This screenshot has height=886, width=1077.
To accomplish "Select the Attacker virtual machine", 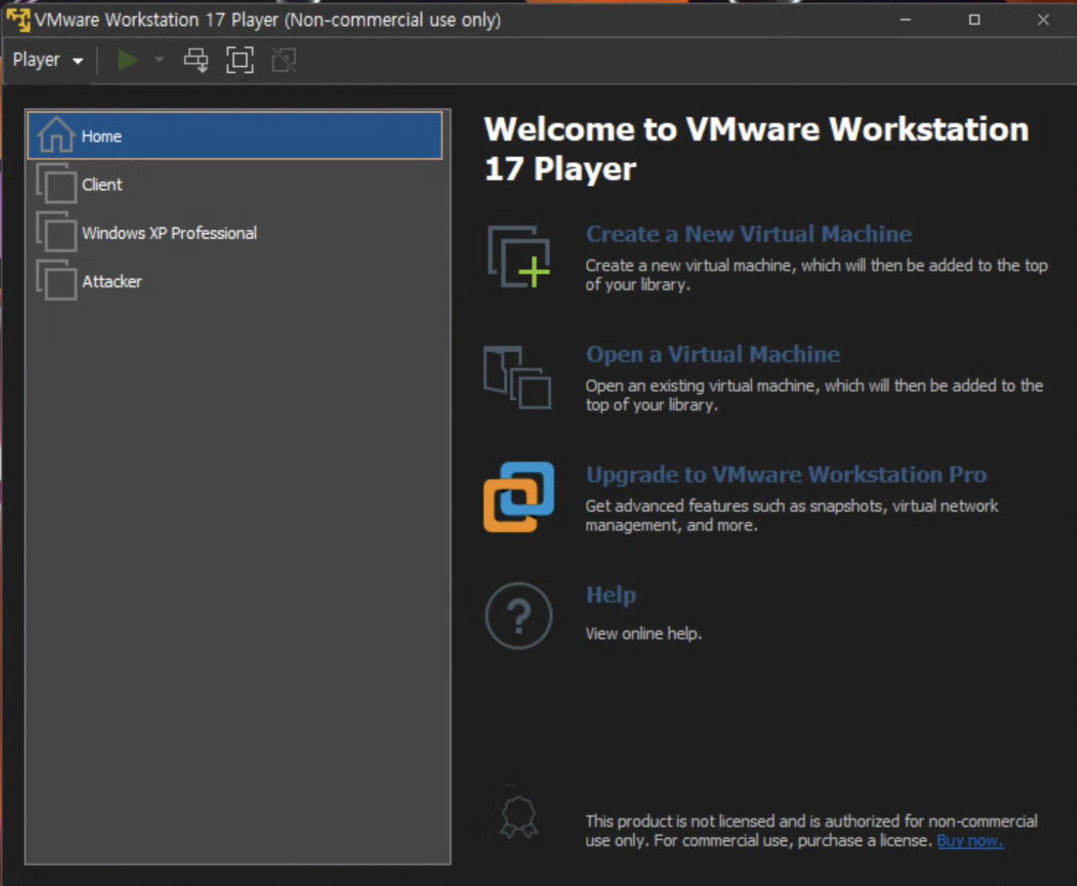I will point(235,281).
